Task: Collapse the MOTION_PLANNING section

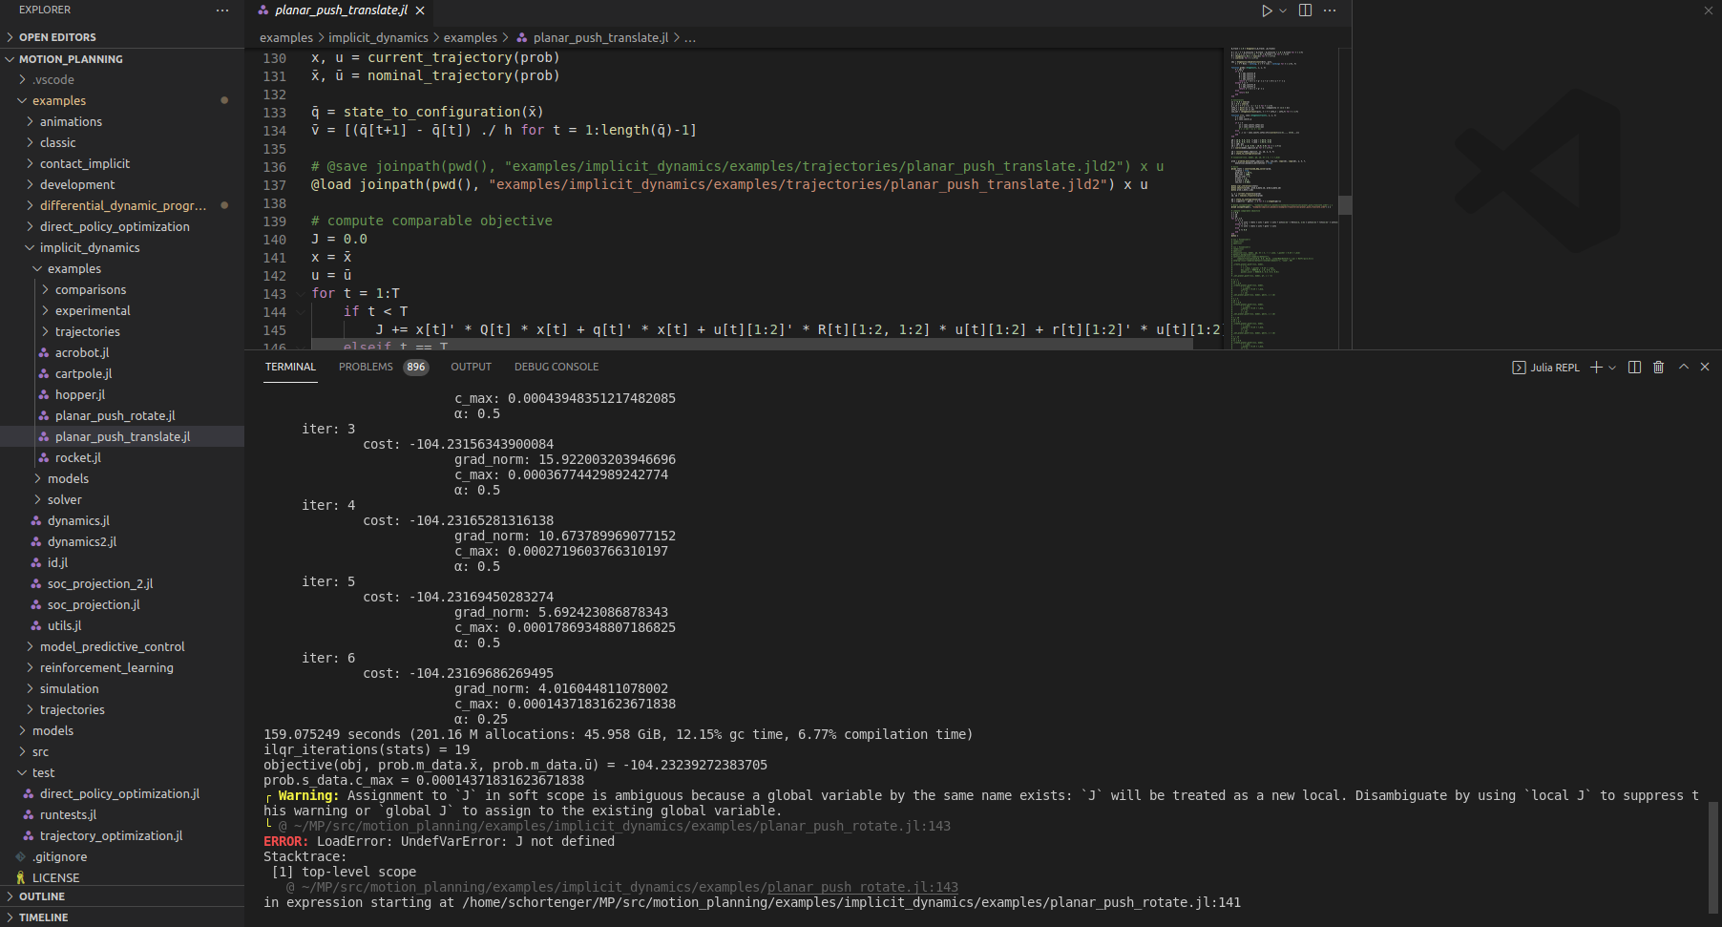Action: tap(122, 59)
